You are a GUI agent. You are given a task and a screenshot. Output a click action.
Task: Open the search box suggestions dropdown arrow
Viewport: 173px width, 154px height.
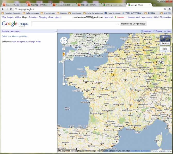(x=118, y=24)
